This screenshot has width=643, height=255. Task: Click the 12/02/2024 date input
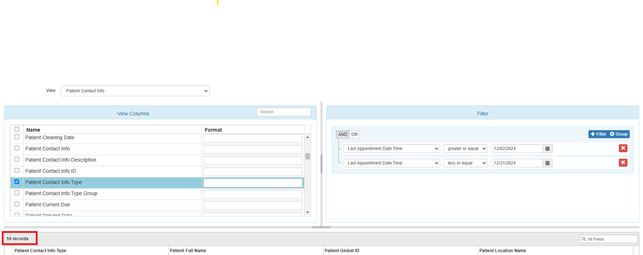point(518,149)
